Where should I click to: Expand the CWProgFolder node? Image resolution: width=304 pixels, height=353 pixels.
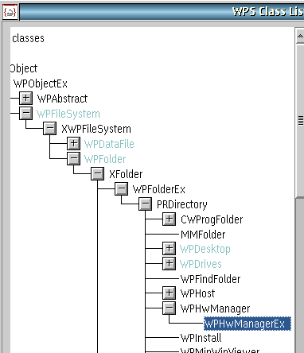point(170,219)
